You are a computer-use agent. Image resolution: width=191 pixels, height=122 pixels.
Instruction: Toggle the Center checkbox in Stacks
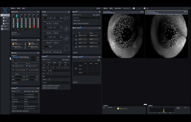44,71
